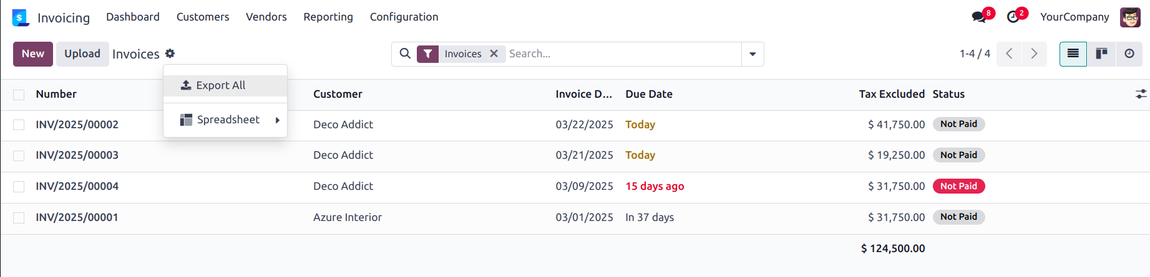The image size is (1150, 277).
Task: Select checkbox for INV/2025/00001
Action: click(x=19, y=218)
